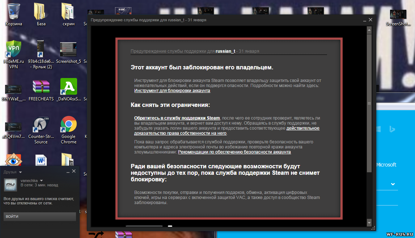
Task: Click the support window vertical scrollbar thumb
Action: pyautogui.click(x=369, y=103)
